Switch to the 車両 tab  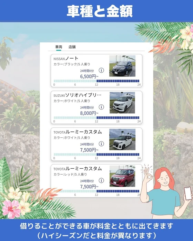(59, 47)
